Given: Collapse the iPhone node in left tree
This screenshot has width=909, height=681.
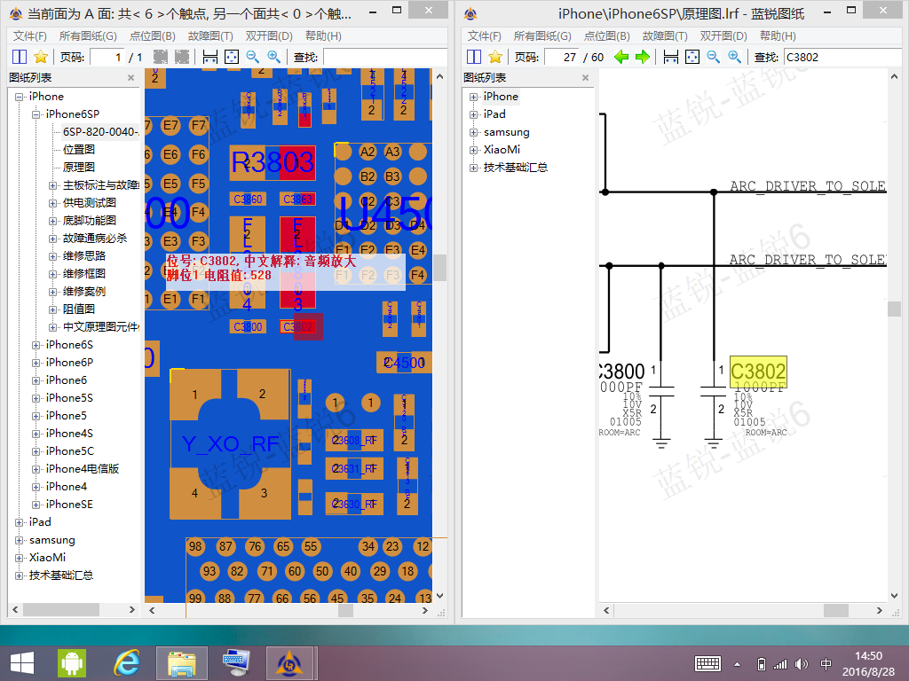Looking at the screenshot, I should (x=20, y=97).
